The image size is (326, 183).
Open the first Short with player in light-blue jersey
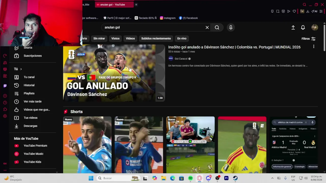87,145
